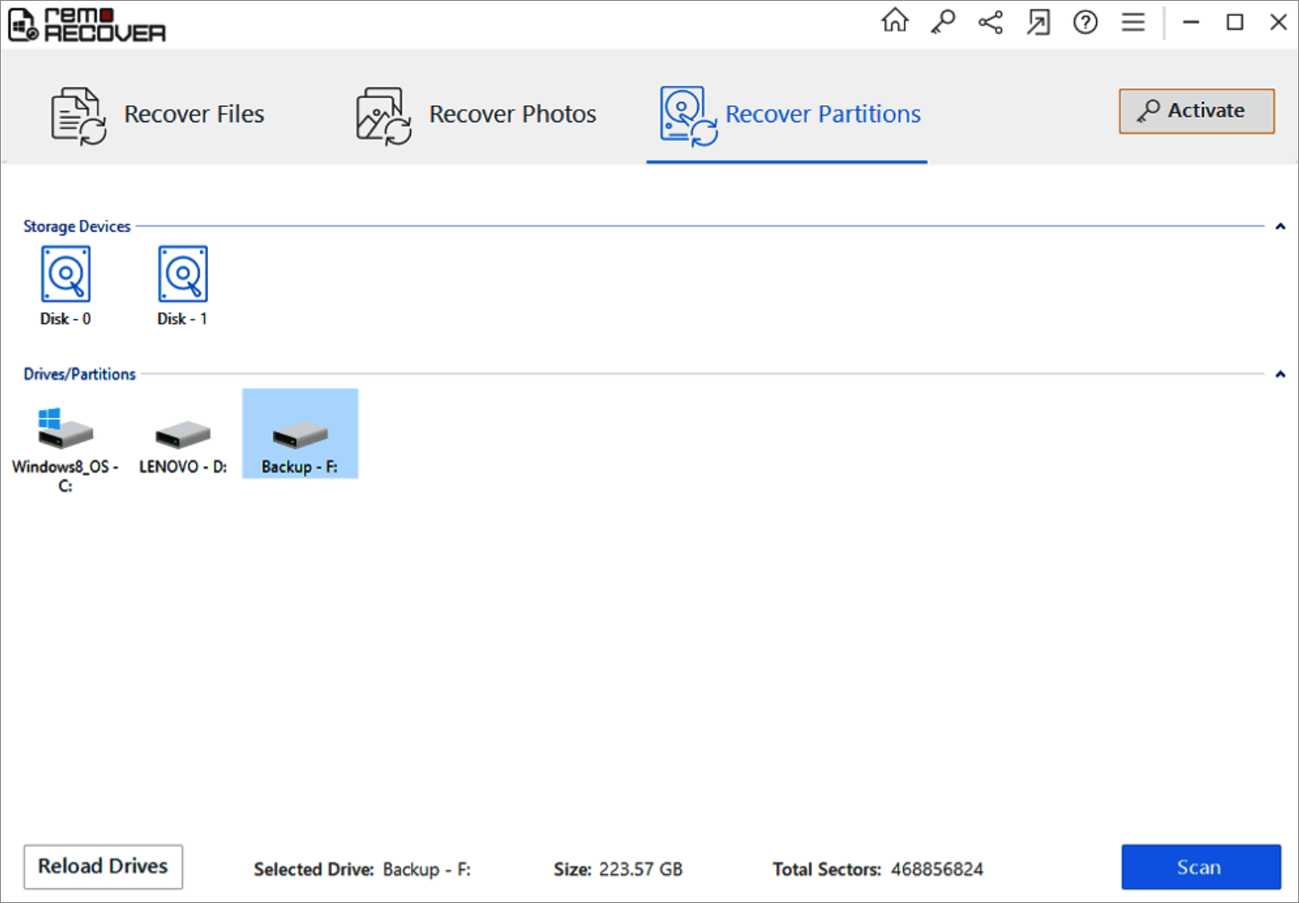Select the LENOVO - D: partition
Screen dimensions: 1299x903
pyautogui.click(x=182, y=433)
